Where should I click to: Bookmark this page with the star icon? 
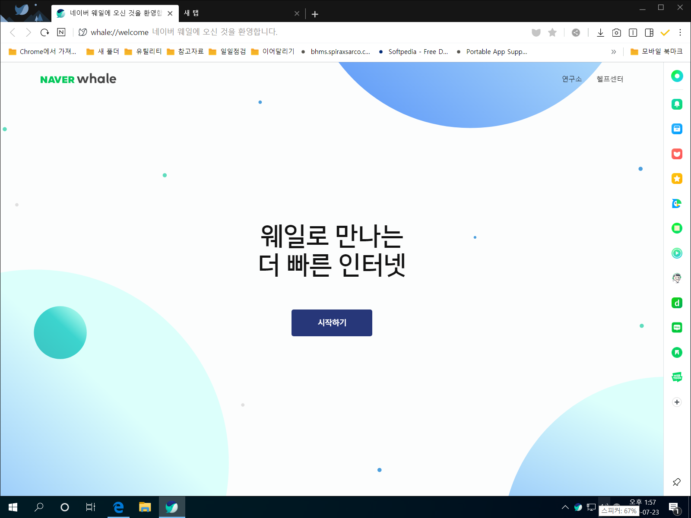pyautogui.click(x=552, y=32)
